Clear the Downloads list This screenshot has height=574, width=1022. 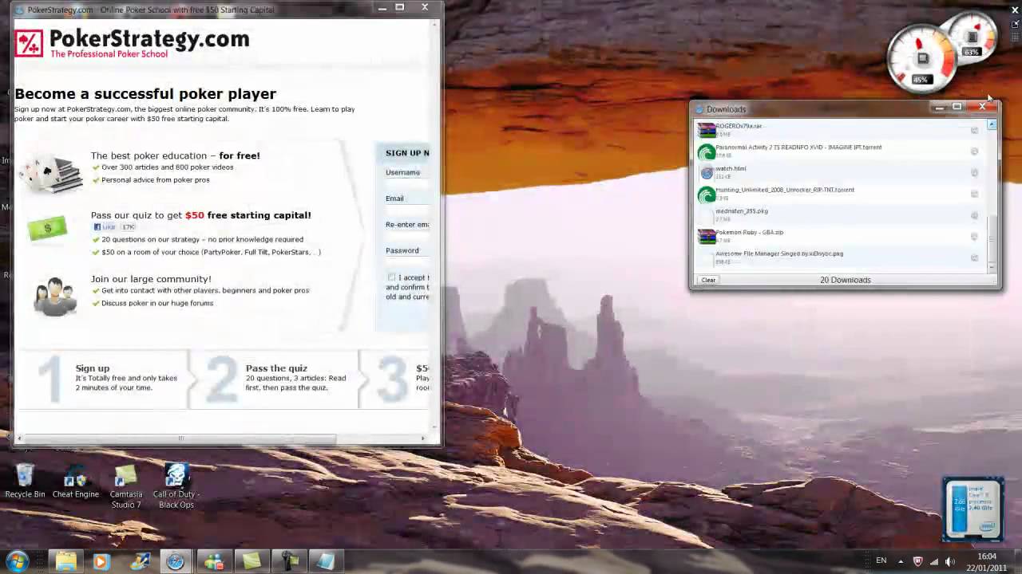pos(708,280)
